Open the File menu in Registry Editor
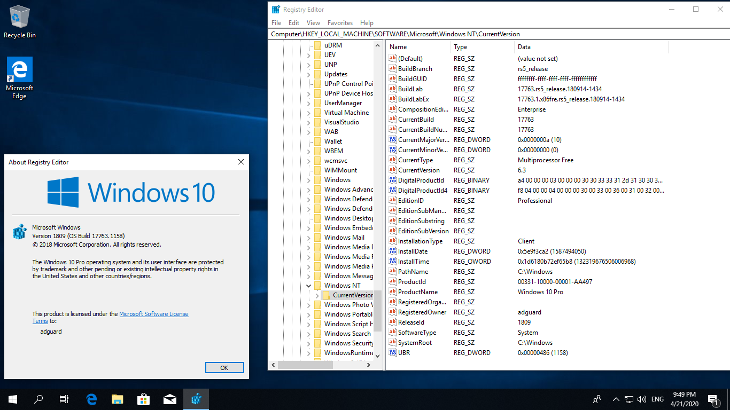This screenshot has height=410, width=730. (x=276, y=23)
